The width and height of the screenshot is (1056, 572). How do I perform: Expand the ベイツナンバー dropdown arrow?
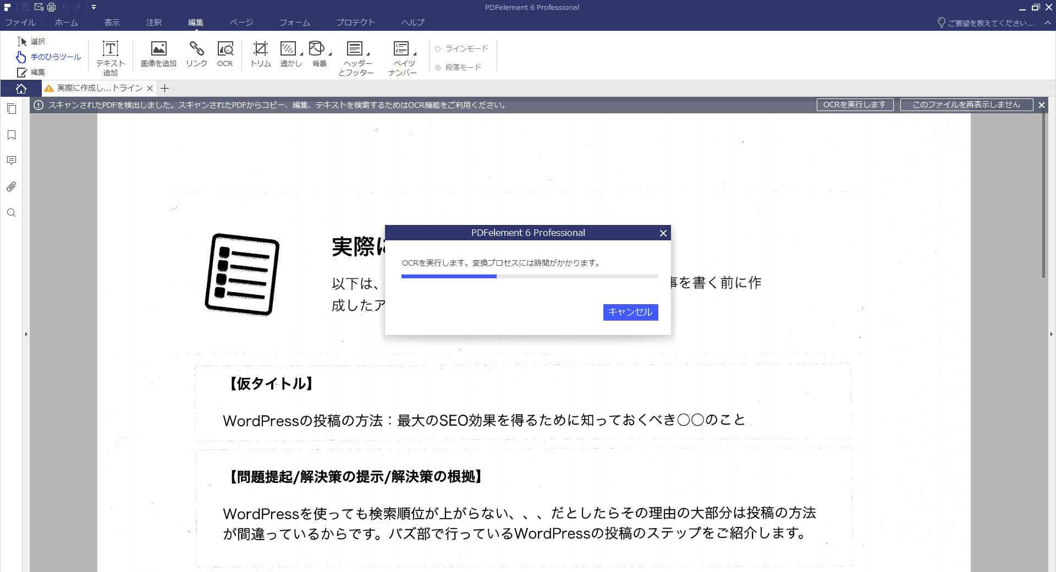(x=415, y=54)
